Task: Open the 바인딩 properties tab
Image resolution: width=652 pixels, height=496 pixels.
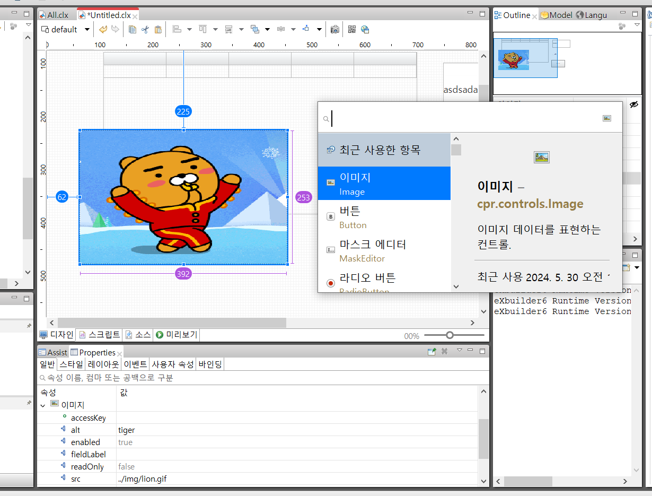Action: pyautogui.click(x=210, y=364)
